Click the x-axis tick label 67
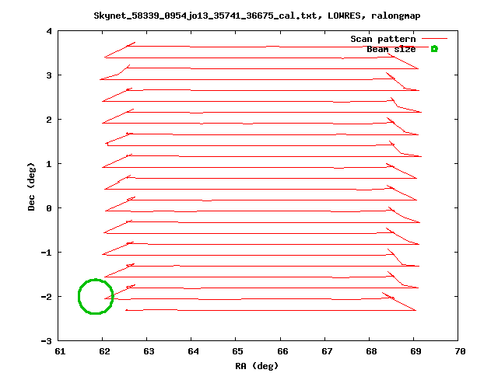Viewport: 498px width, 373px height. tap(327, 351)
